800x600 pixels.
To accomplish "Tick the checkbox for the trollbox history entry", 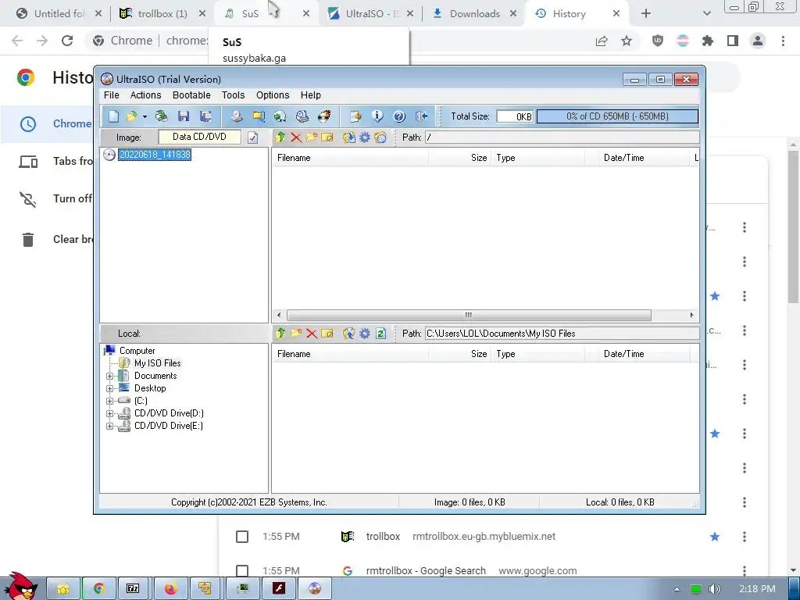I will 242,537.
